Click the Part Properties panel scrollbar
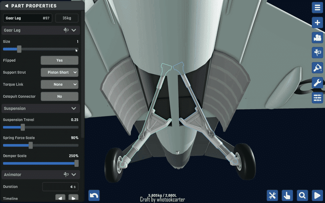This screenshot has width=325, height=203. (x=83, y=75)
